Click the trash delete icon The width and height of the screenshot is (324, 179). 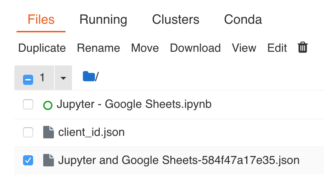pyautogui.click(x=303, y=47)
